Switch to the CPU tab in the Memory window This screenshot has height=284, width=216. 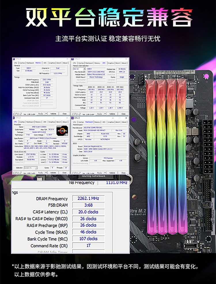click(16, 63)
